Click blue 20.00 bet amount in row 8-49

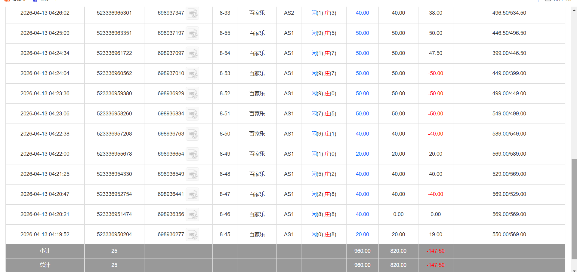pos(362,154)
